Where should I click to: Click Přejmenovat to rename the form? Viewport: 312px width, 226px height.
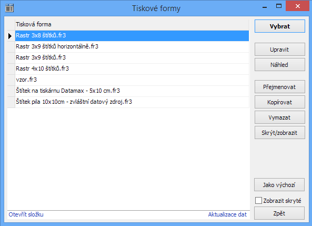coord(279,87)
